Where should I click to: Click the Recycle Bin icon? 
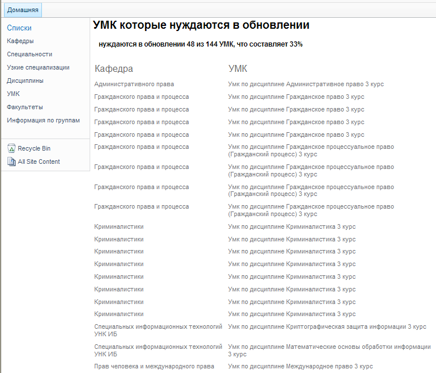(11, 148)
